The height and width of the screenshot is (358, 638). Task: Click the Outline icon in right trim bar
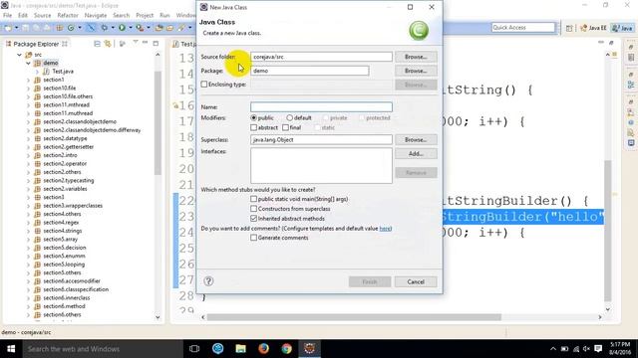[631, 85]
